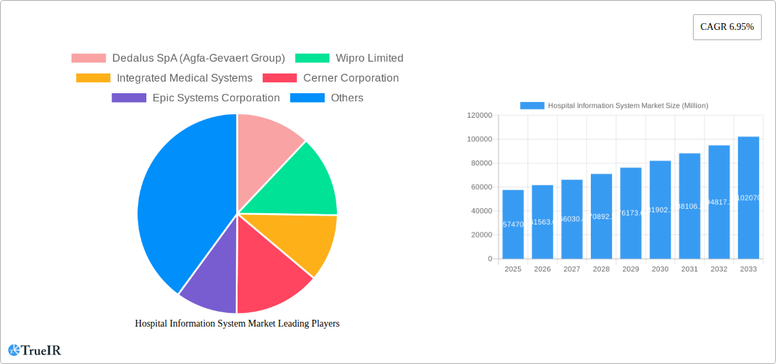Click the 2026 bar
Screen dimensions: 776x364
(543, 222)
